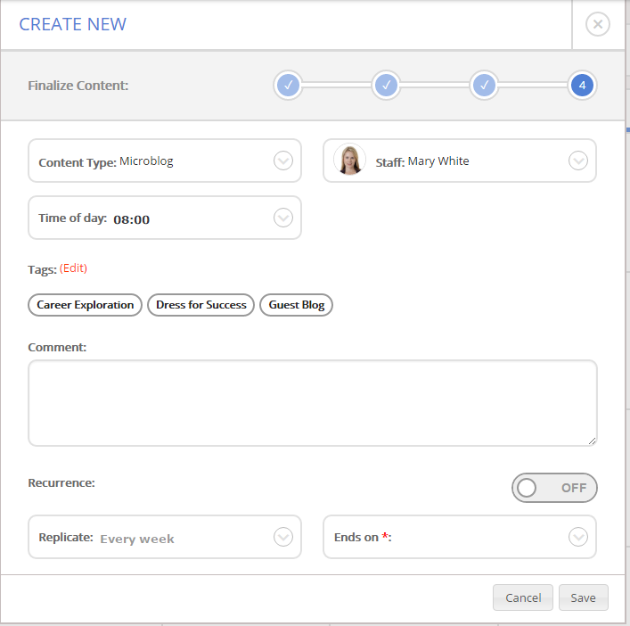The image size is (630, 626).
Task: Click Mary White's staff avatar photo
Action: tap(349, 161)
